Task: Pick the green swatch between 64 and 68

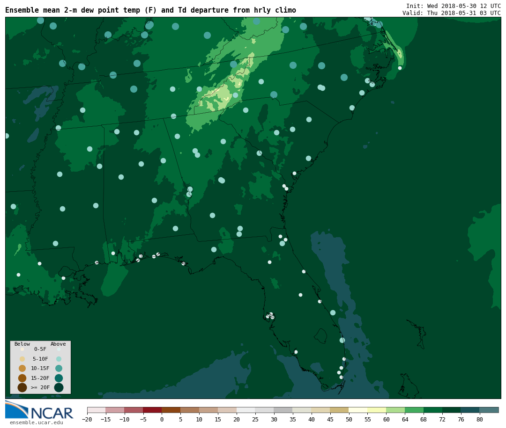Action: 414,410
